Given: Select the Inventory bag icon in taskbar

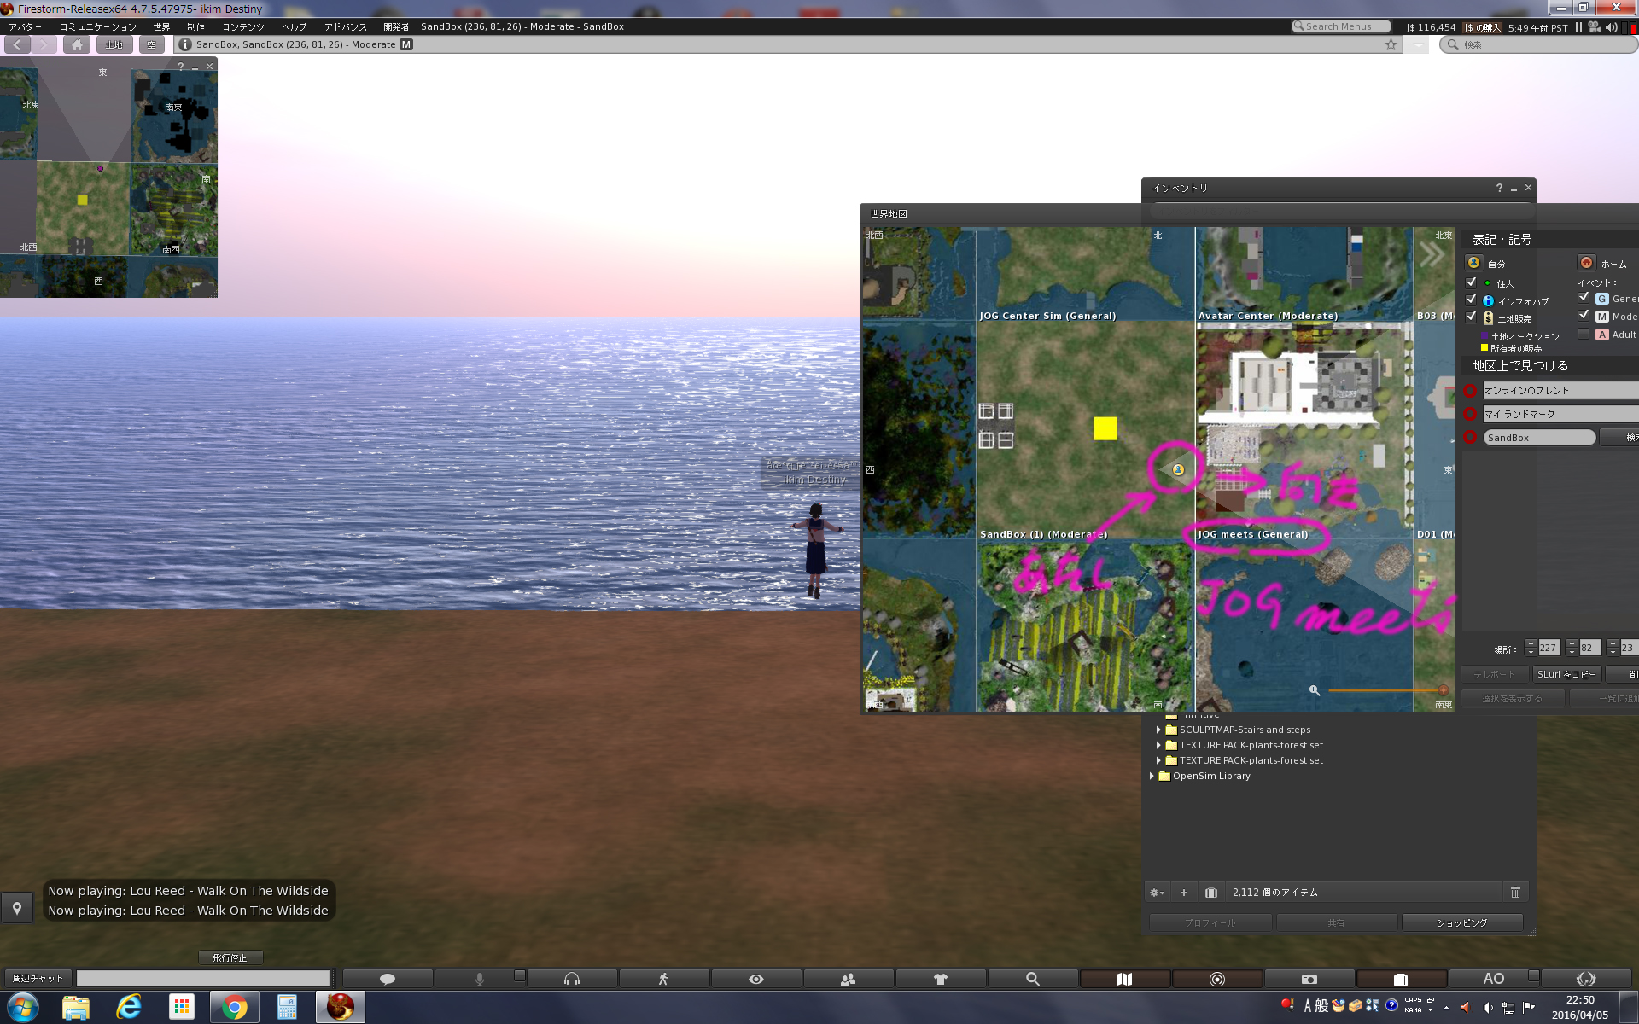Looking at the screenshot, I should (x=1402, y=978).
